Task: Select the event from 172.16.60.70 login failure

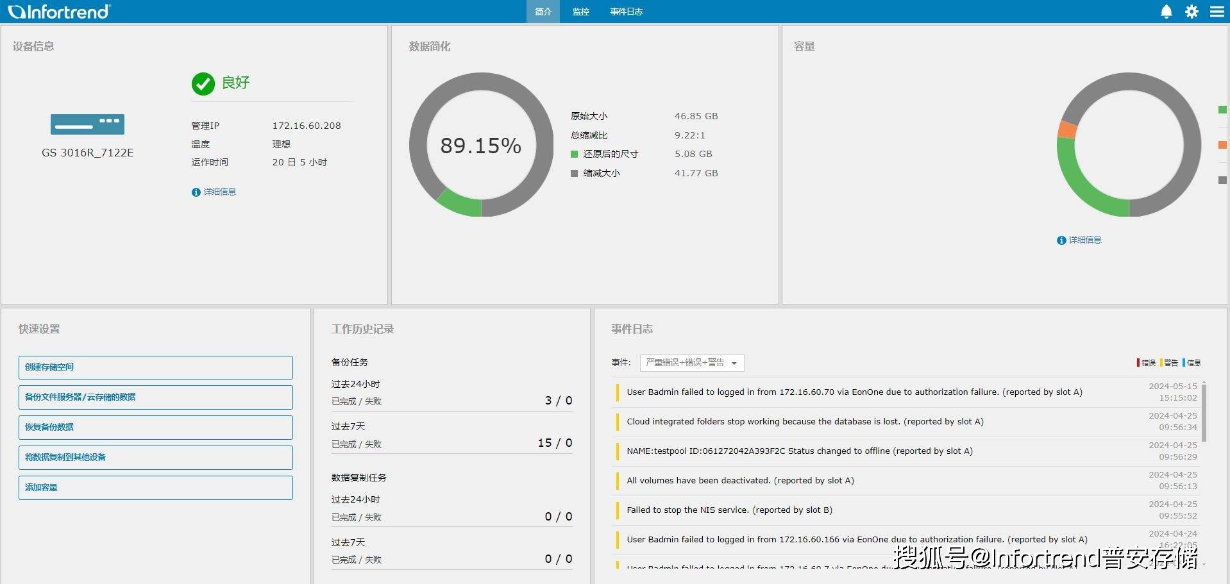Action: pyautogui.click(x=906, y=392)
